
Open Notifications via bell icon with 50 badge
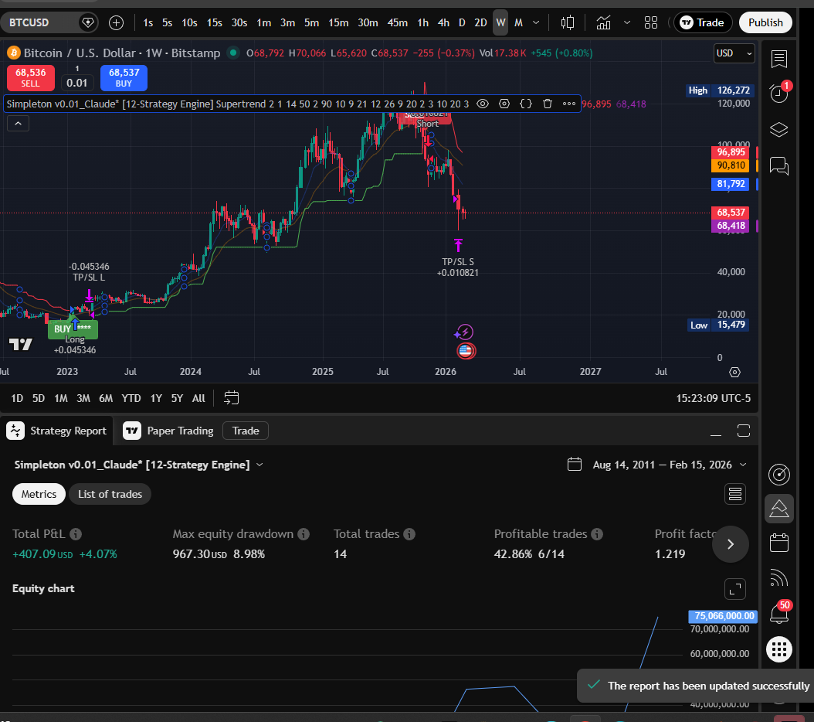(x=778, y=613)
